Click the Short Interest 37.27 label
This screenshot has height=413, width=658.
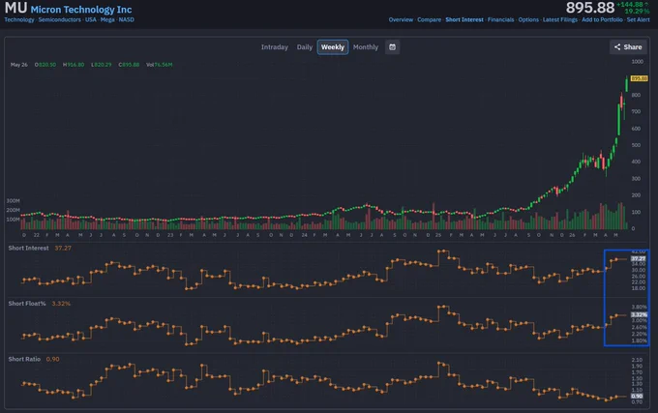[40, 249]
